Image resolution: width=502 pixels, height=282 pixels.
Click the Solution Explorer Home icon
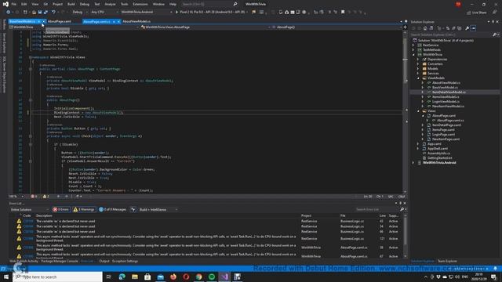pyautogui.click(x=425, y=28)
